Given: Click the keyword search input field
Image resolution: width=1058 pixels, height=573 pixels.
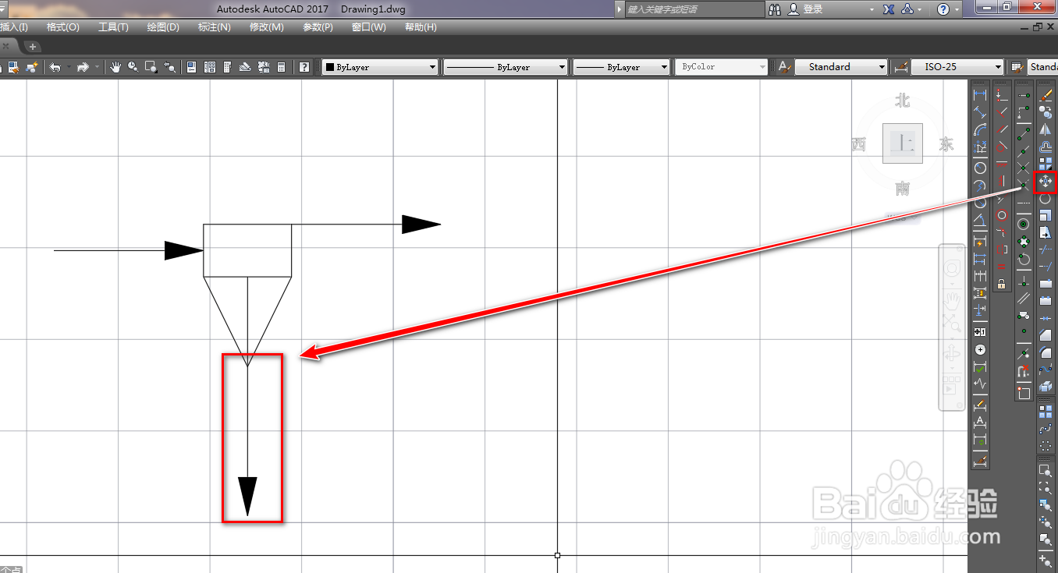Looking at the screenshot, I should click(695, 9).
